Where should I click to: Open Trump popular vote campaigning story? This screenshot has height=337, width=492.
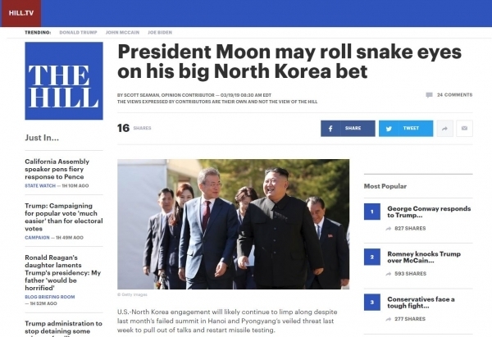point(64,217)
